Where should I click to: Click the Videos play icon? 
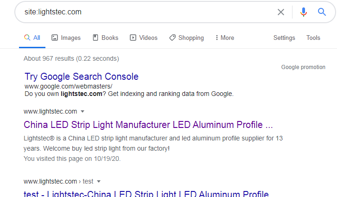click(133, 38)
